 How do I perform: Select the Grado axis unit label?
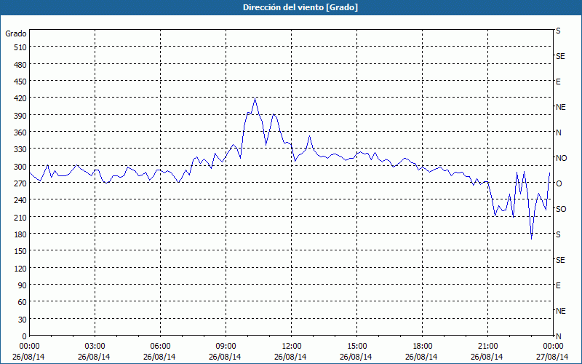(x=16, y=33)
